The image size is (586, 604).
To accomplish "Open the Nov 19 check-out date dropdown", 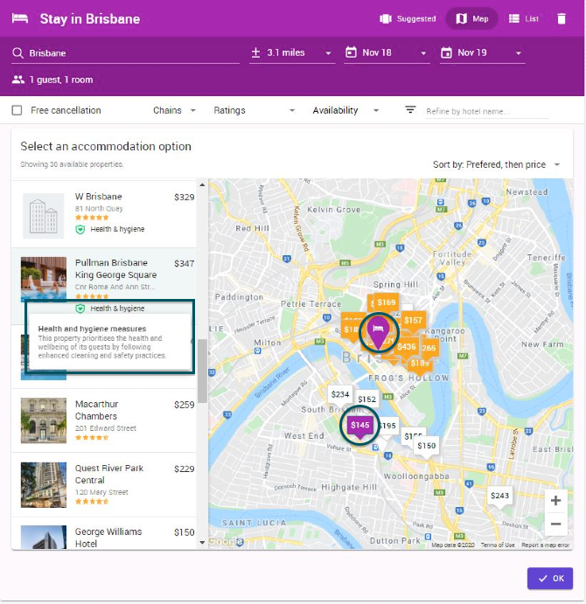I will [482, 52].
